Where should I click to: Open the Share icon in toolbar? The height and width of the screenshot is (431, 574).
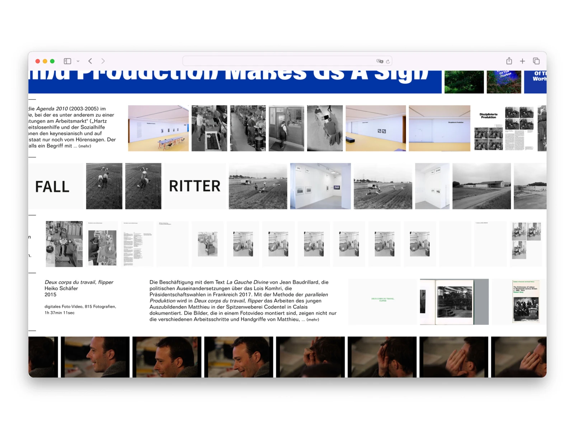tap(509, 61)
